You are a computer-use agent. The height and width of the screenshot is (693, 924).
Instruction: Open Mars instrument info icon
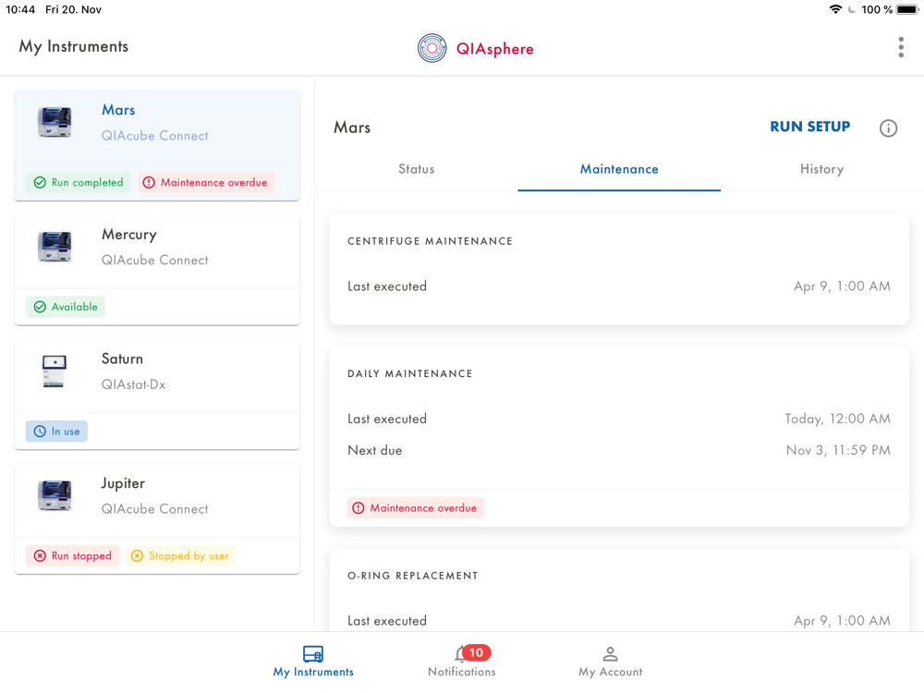coord(888,128)
